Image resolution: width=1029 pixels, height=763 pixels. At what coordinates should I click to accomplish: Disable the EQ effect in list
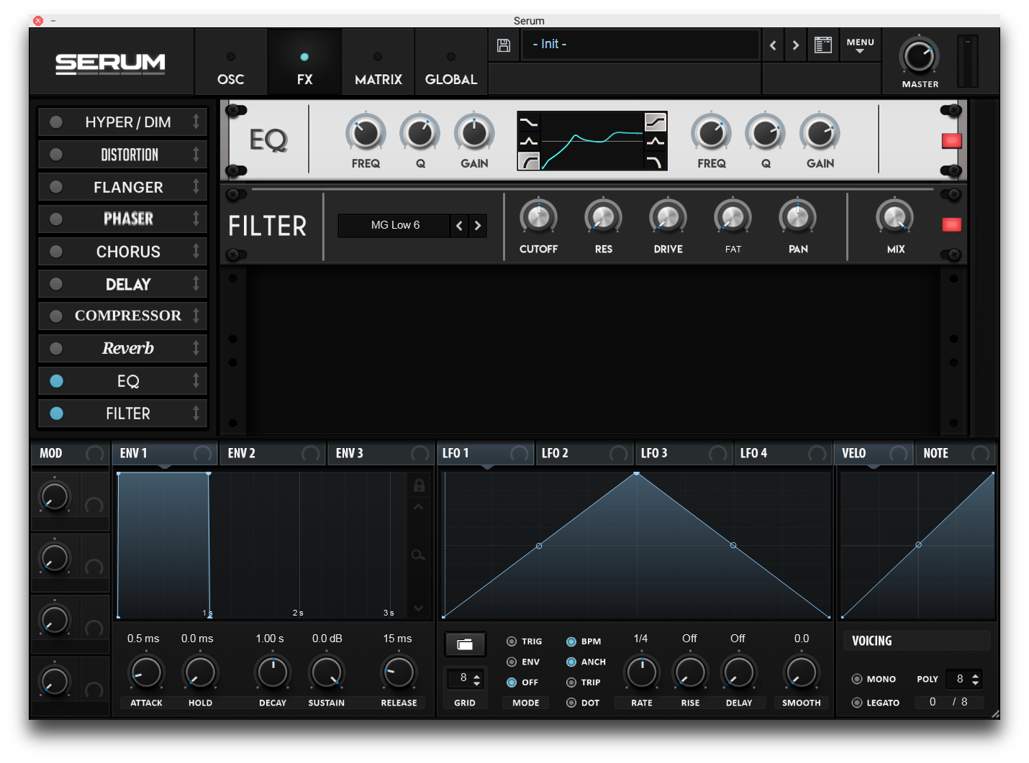click(x=56, y=381)
